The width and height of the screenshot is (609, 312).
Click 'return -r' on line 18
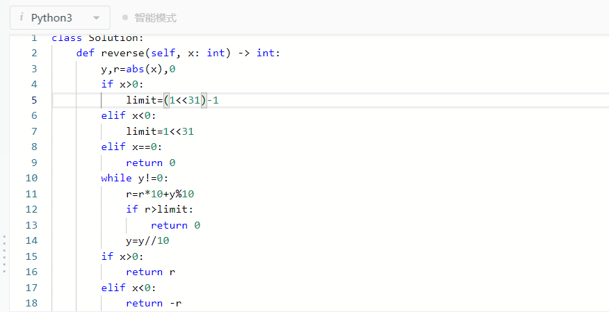pos(154,304)
